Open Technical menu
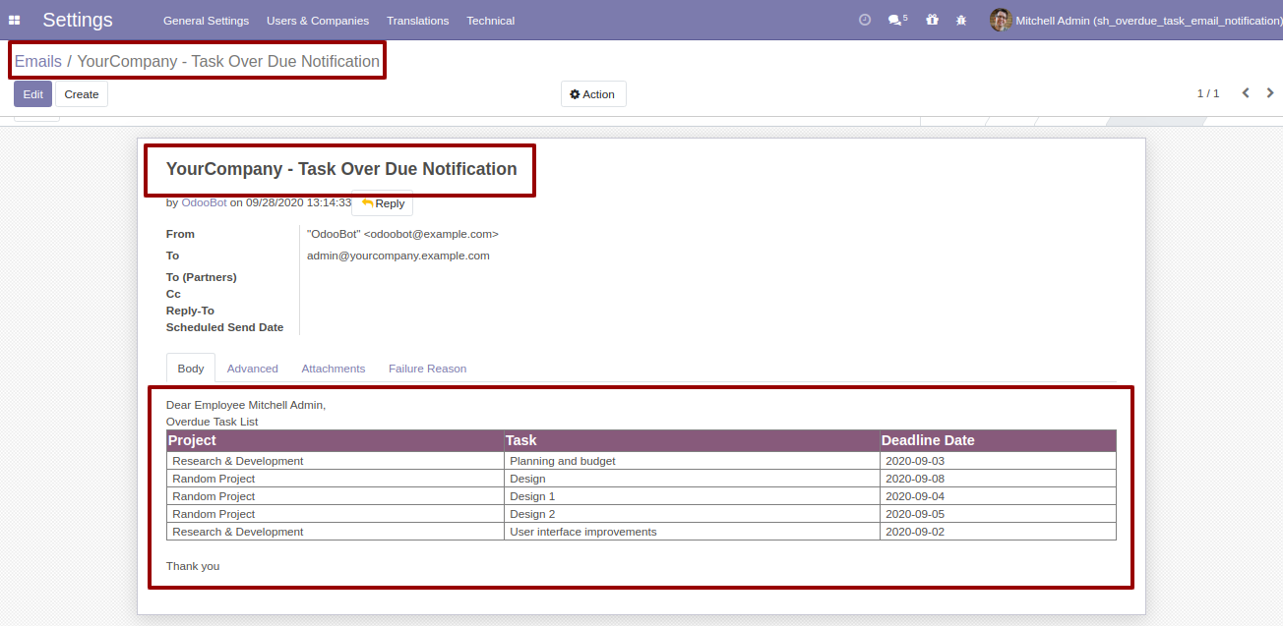The image size is (1283, 626). (490, 21)
